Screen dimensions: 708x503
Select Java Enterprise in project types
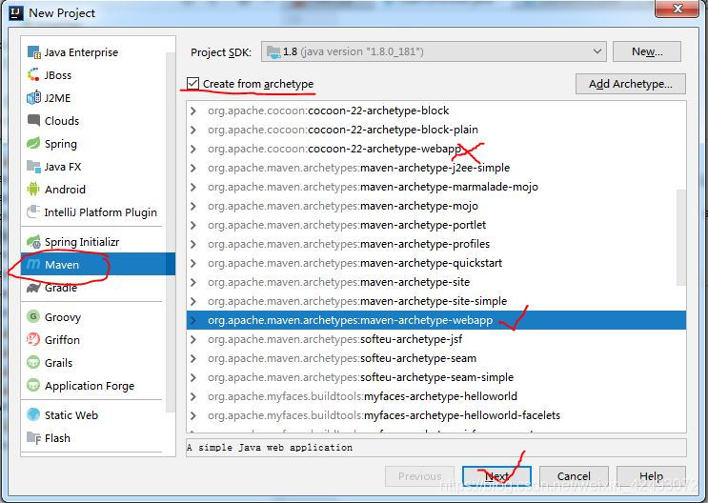pyautogui.click(x=81, y=52)
